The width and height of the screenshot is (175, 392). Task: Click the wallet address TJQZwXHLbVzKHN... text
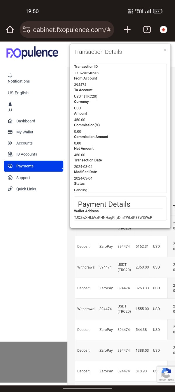click(113, 217)
